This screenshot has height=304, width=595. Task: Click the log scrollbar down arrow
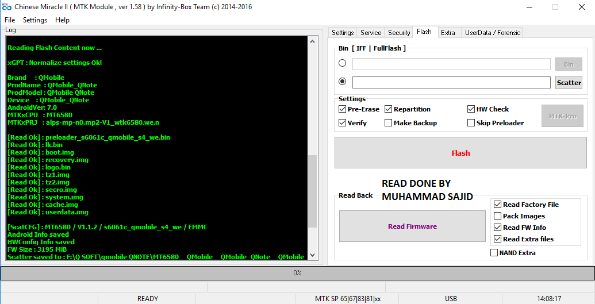click(x=313, y=255)
